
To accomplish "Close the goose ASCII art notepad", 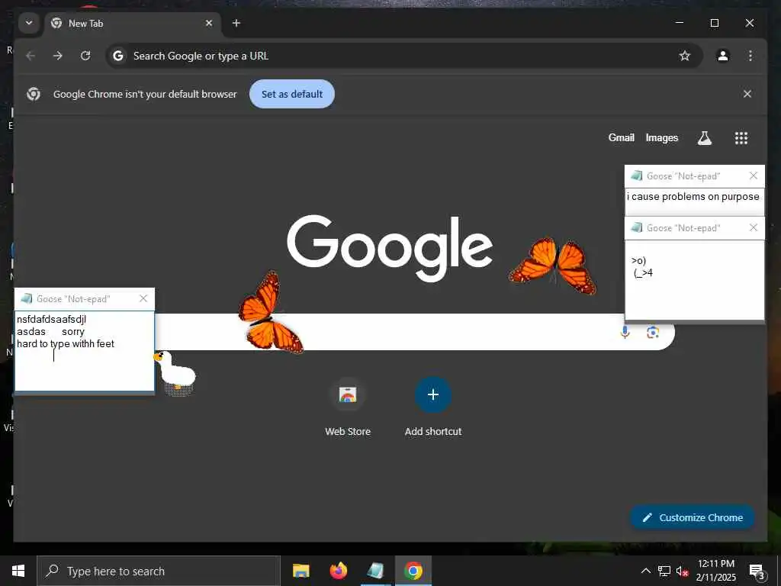I will (753, 227).
